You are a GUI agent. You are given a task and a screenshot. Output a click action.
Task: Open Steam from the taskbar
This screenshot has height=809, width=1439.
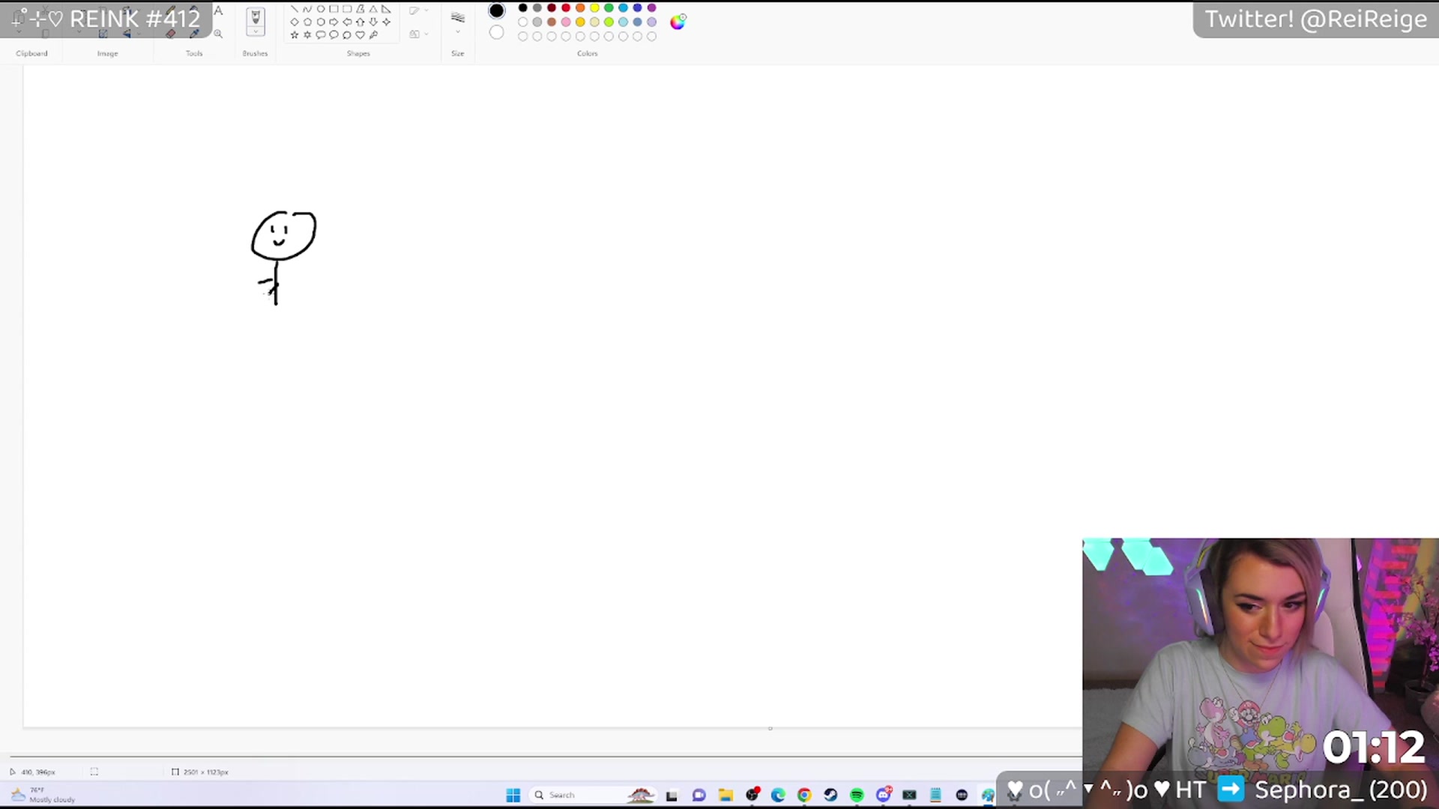point(830,795)
